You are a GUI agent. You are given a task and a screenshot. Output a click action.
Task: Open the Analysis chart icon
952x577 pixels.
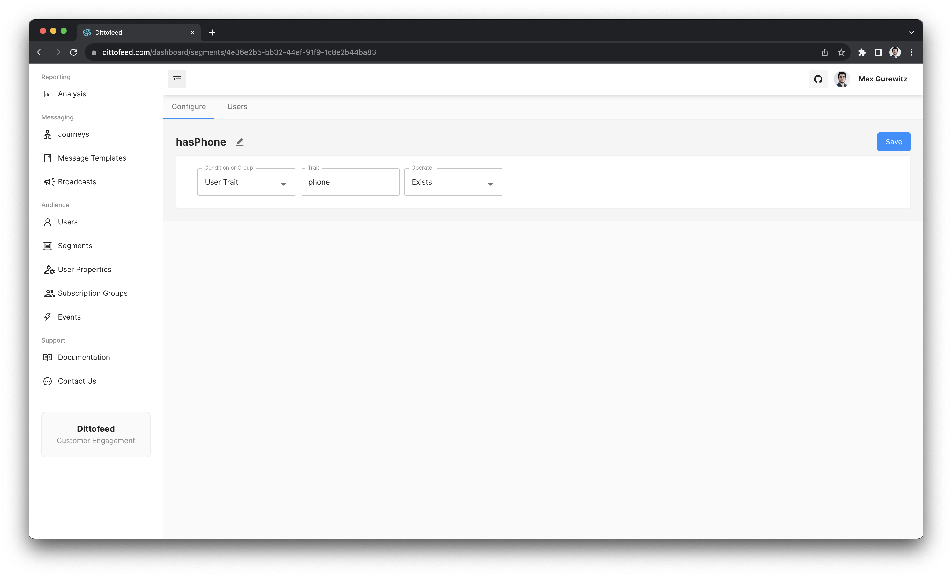[x=48, y=94]
